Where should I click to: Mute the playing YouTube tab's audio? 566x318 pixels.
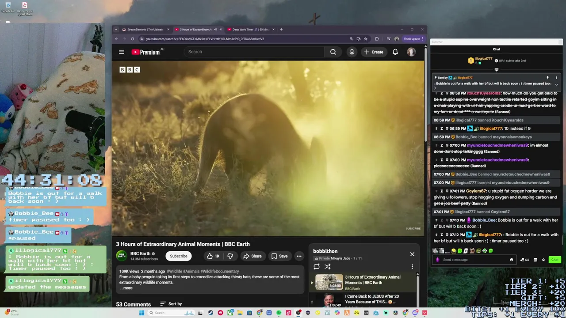215,30
